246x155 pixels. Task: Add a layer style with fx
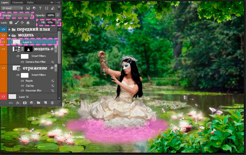(18, 103)
